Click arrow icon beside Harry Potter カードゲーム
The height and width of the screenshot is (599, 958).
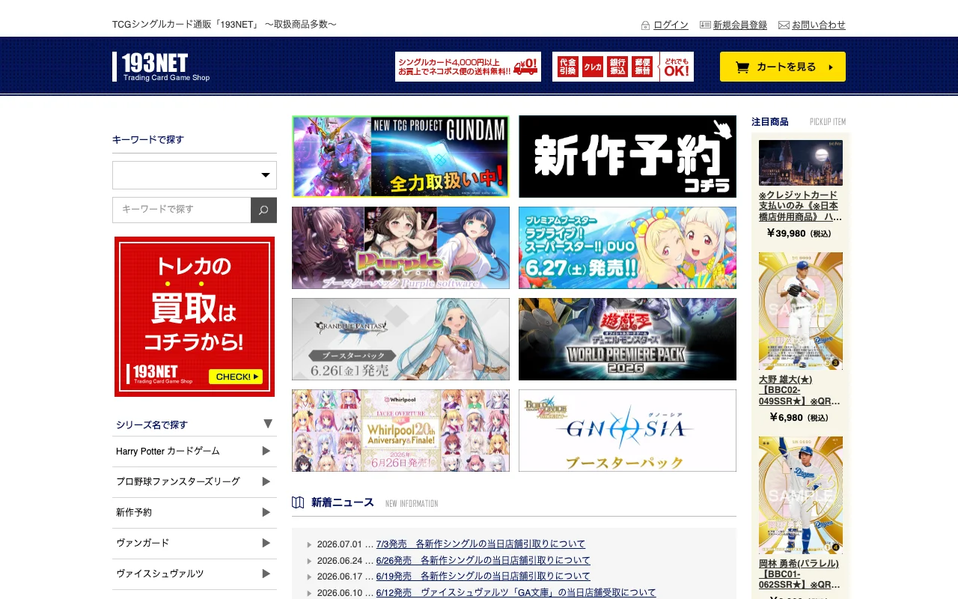[266, 451]
